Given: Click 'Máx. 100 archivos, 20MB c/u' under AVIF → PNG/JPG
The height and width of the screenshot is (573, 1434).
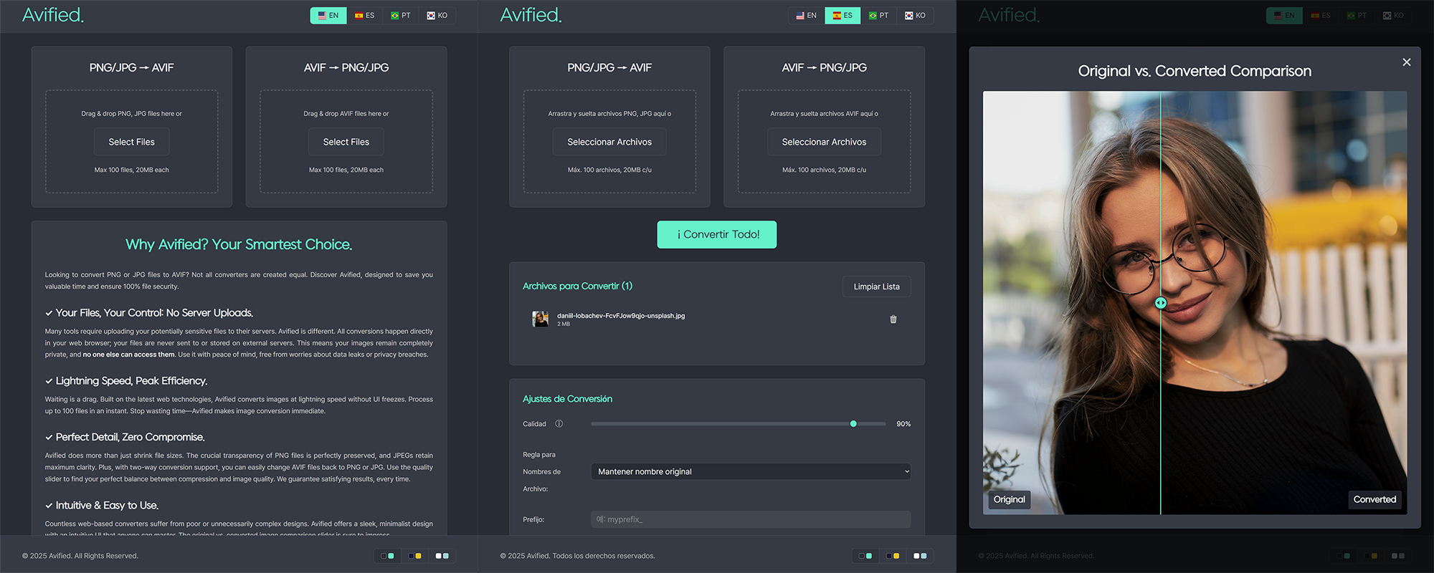Looking at the screenshot, I should pos(824,170).
